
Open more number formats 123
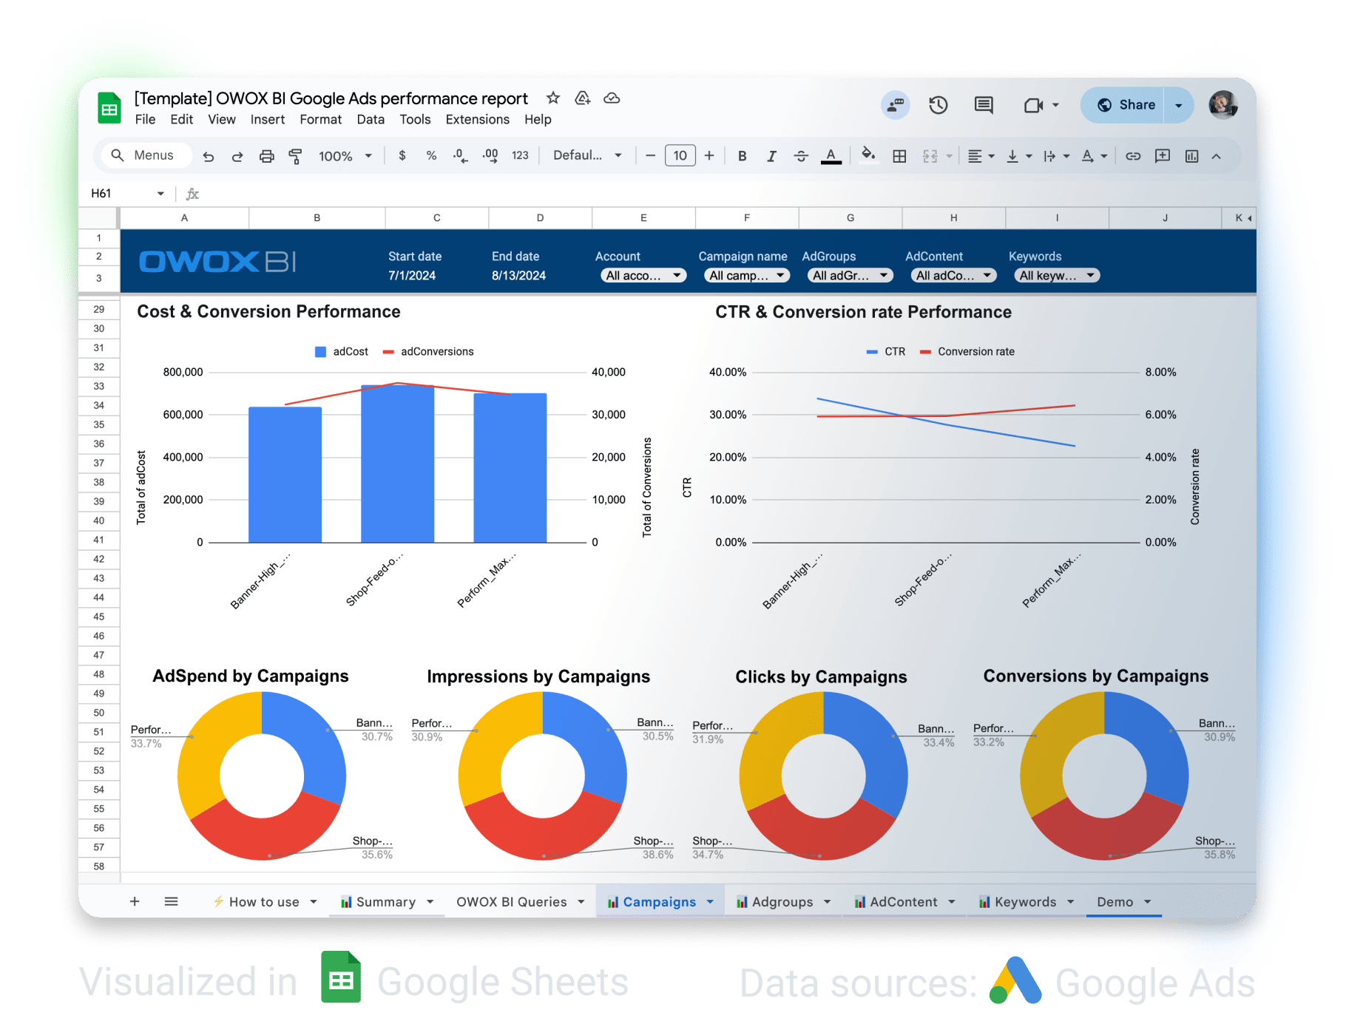pos(520,155)
